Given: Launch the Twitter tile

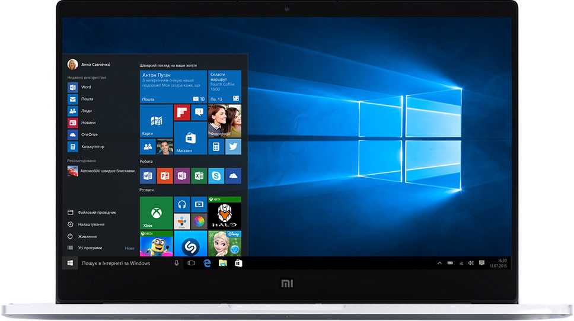Looking at the screenshot, I should point(233,146).
